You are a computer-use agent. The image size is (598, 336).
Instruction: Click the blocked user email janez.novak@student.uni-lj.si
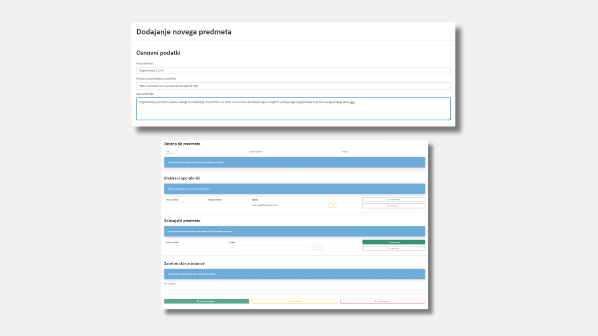pyautogui.click(x=264, y=205)
